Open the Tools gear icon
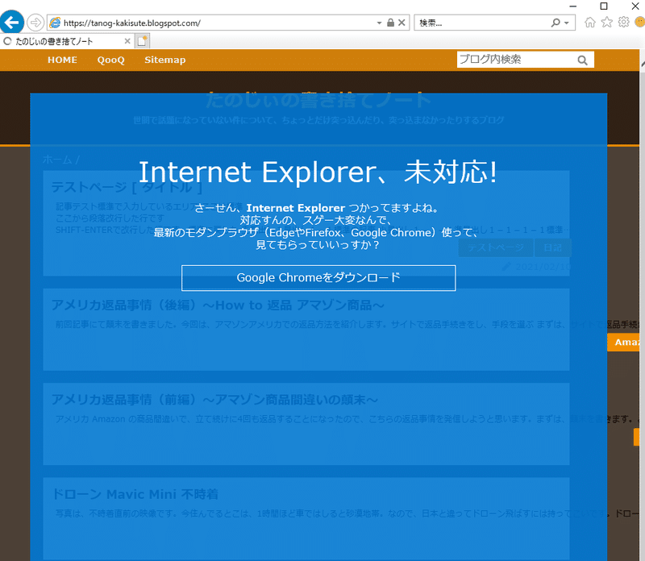The height and width of the screenshot is (561, 645). click(x=623, y=23)
